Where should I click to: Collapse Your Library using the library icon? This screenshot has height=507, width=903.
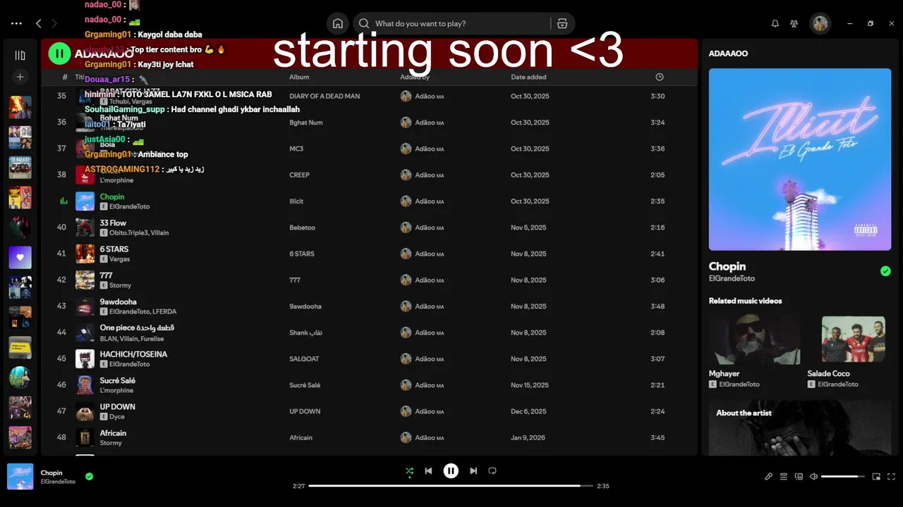click(x=20, y=55)
